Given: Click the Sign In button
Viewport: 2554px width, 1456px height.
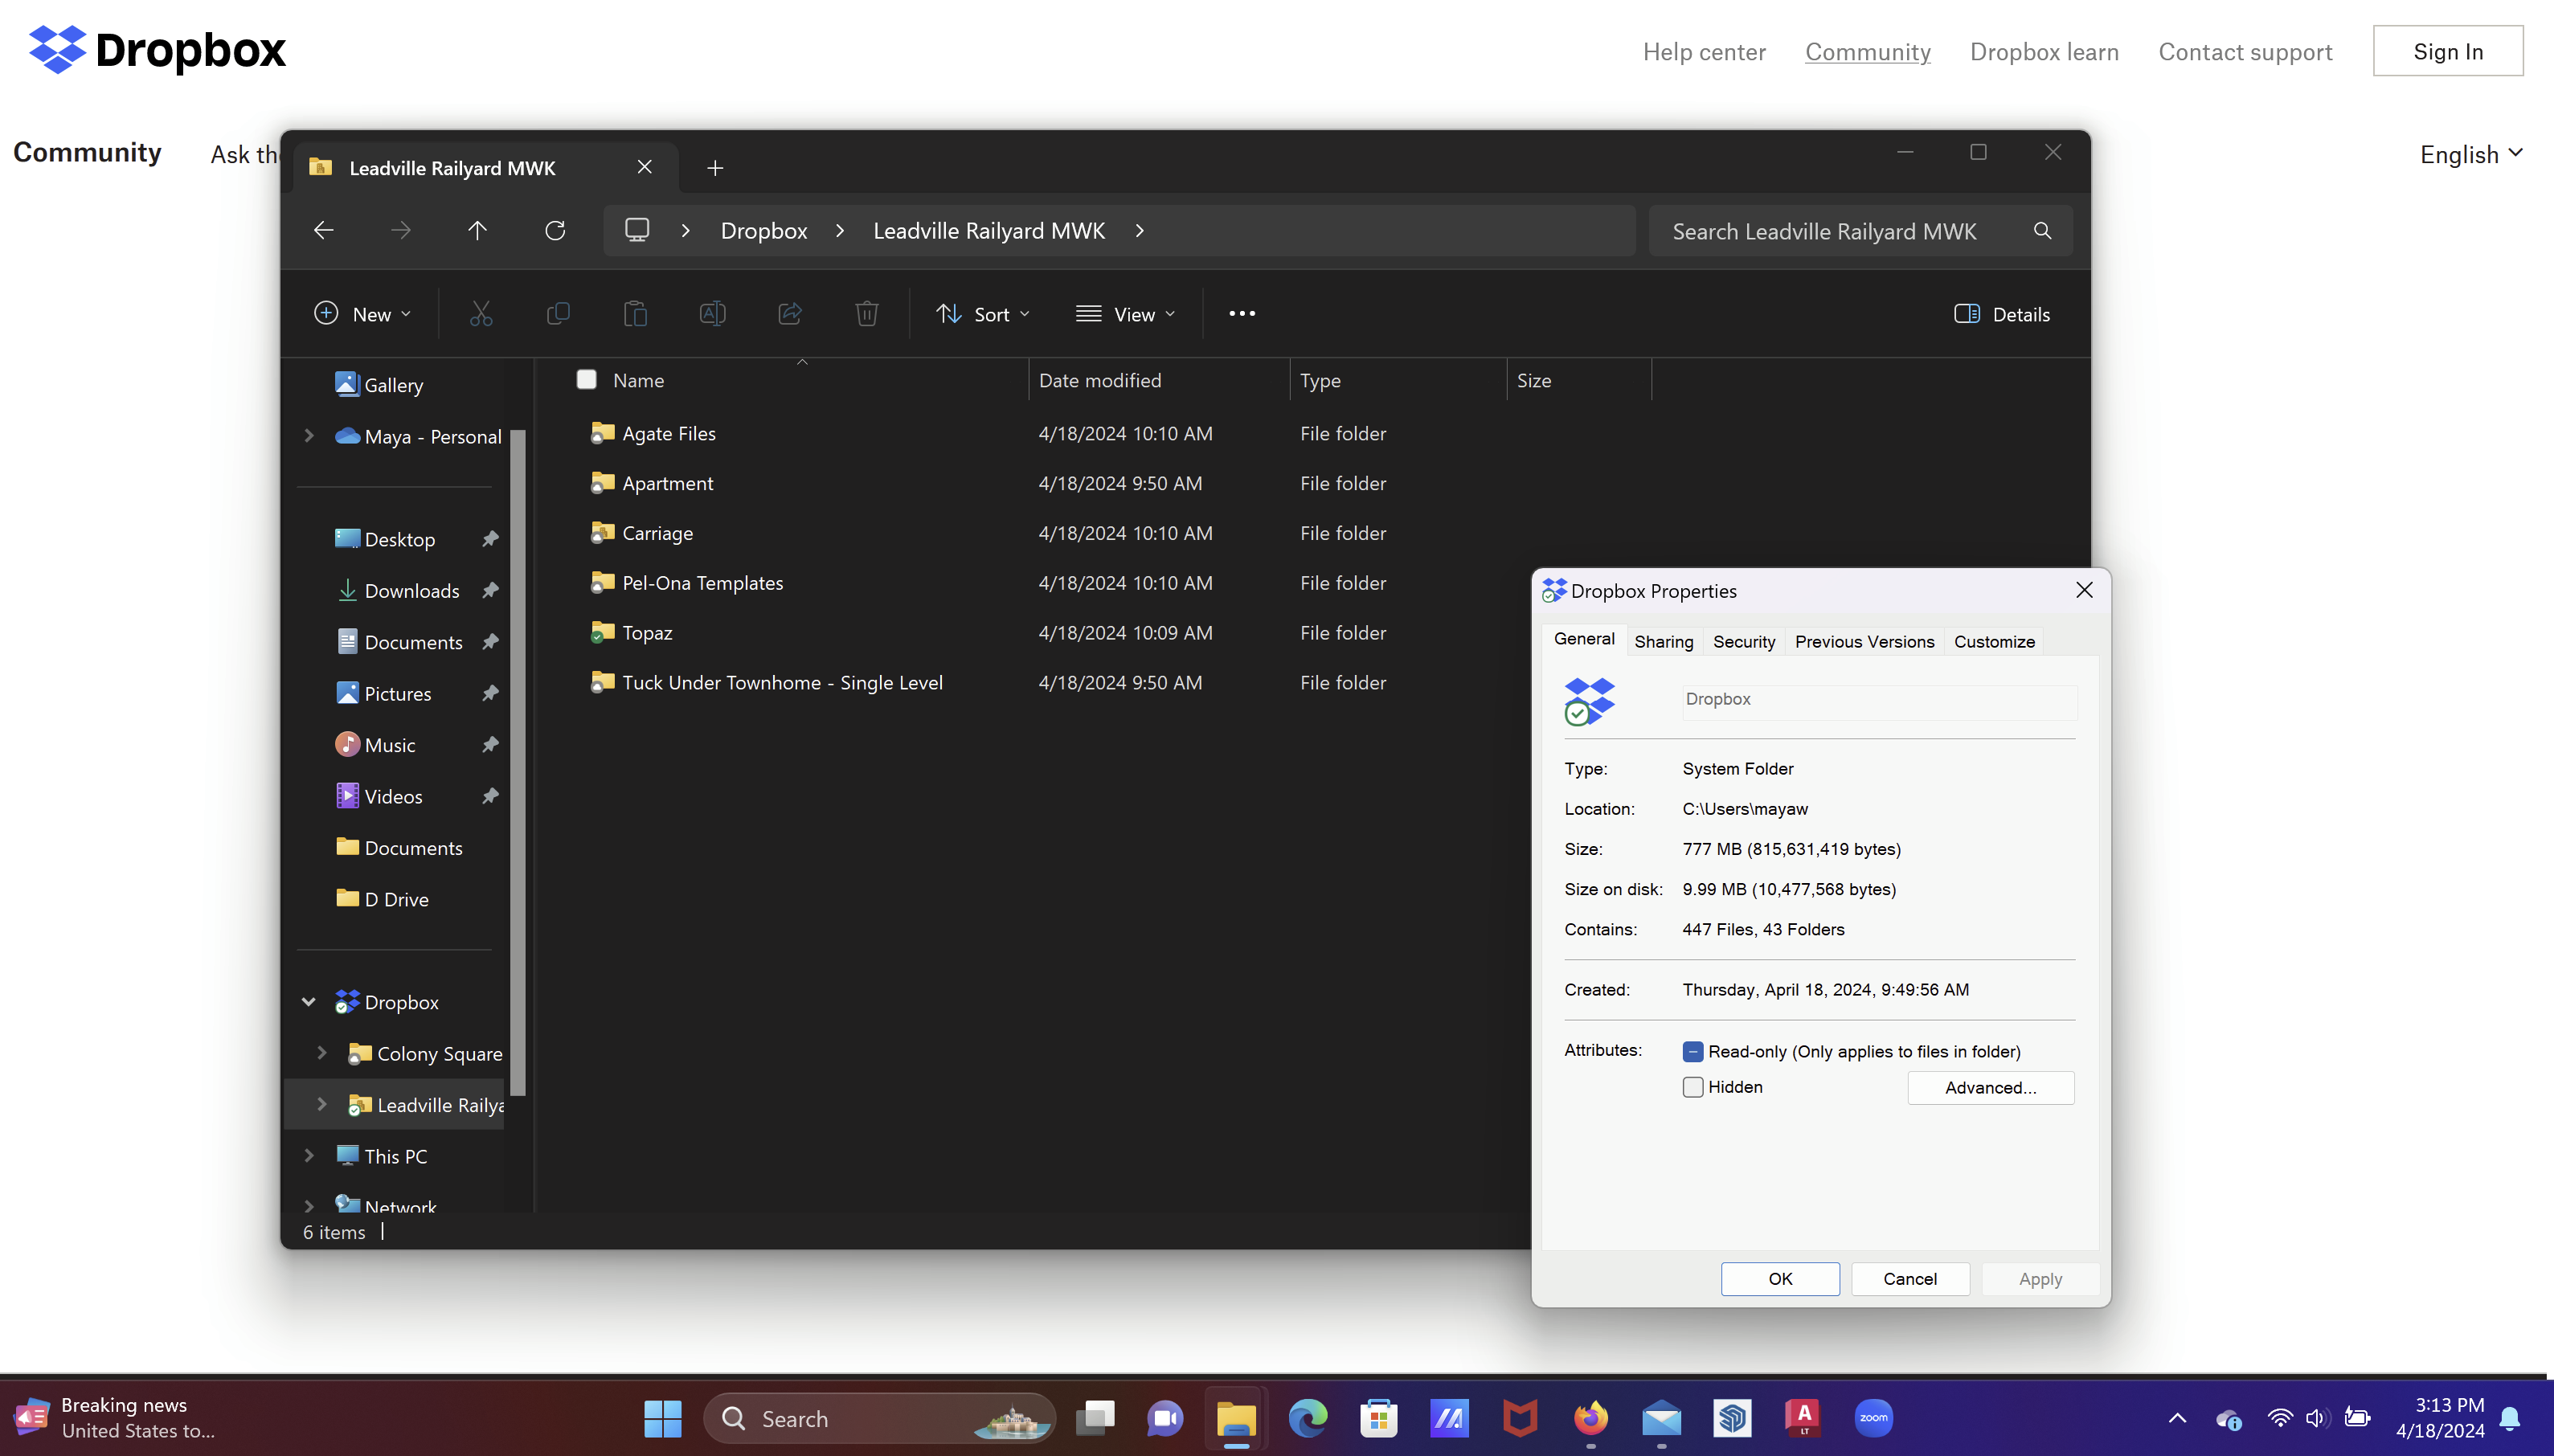Looking at the screenshot, I should [x=2448, y=51].
